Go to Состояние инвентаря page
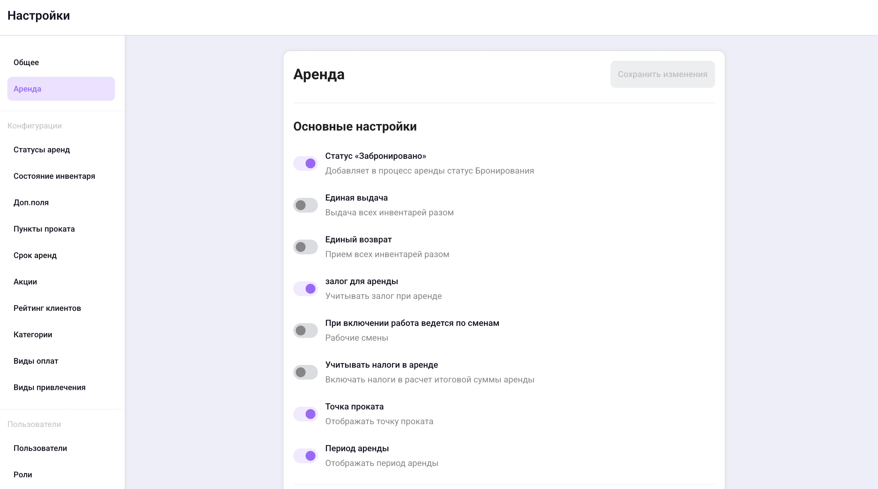Viewport: 878px width, 489px height. (54, 176)
